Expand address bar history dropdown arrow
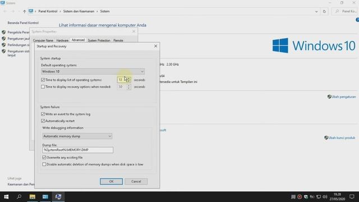The width and height of the screenshot is (359, 202). (316, 11)
